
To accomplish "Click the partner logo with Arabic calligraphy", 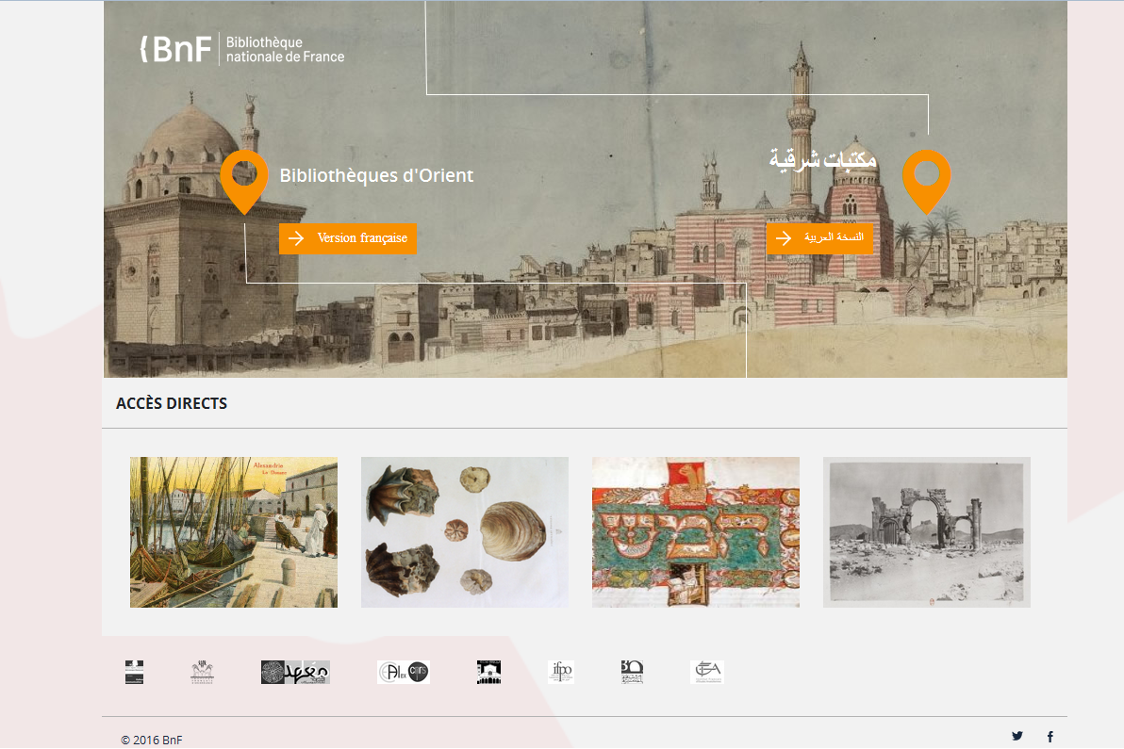I will coord(295,672).
